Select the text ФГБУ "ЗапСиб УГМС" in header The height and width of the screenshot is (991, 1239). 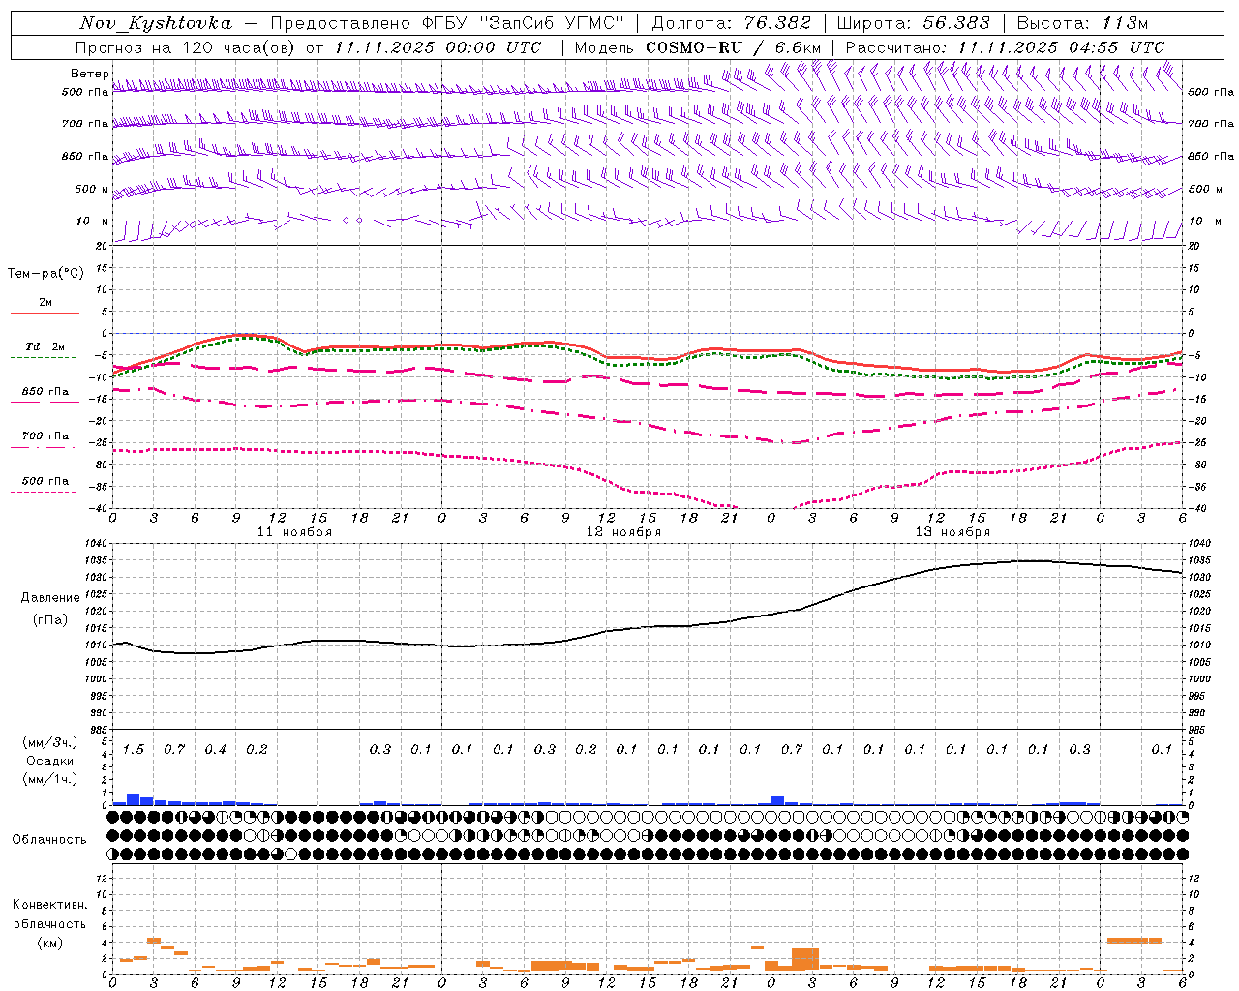coord(522,23)
